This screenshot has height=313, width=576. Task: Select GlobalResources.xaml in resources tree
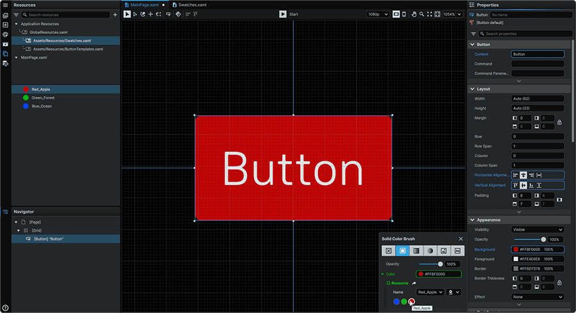click(48, 33)
